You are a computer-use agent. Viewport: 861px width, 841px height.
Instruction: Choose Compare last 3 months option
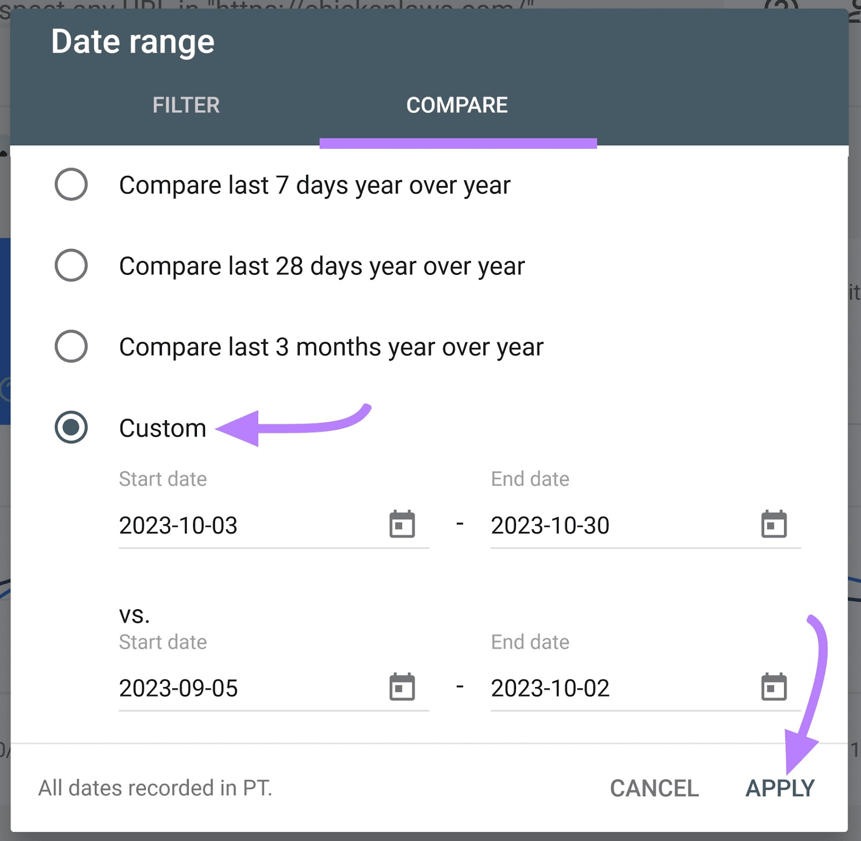tap(71, 347)
